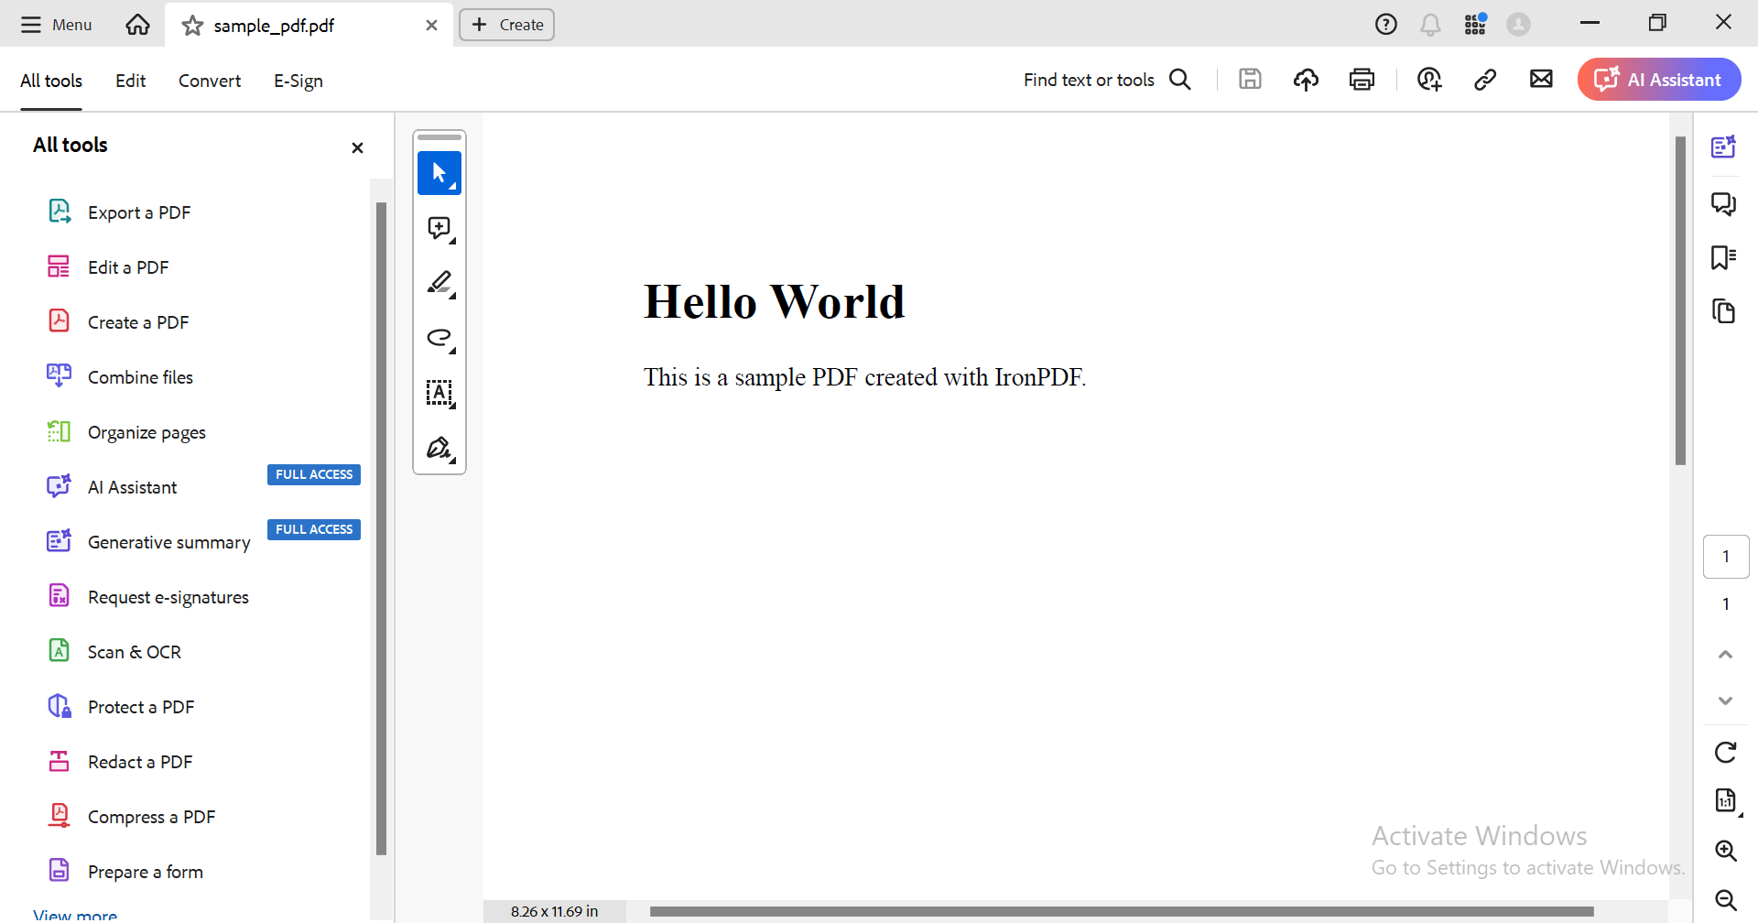Open Scan & OCR tool
The width and height of the screenshot is (1758, 923).
click(x=134, y=651)
